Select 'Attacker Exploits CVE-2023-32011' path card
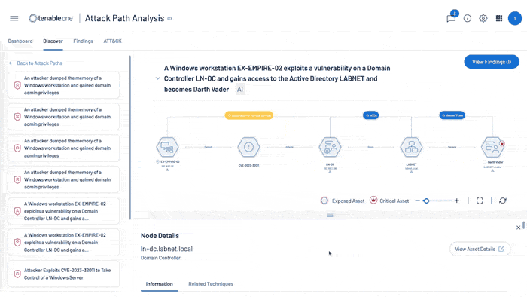 coord(63,274)
